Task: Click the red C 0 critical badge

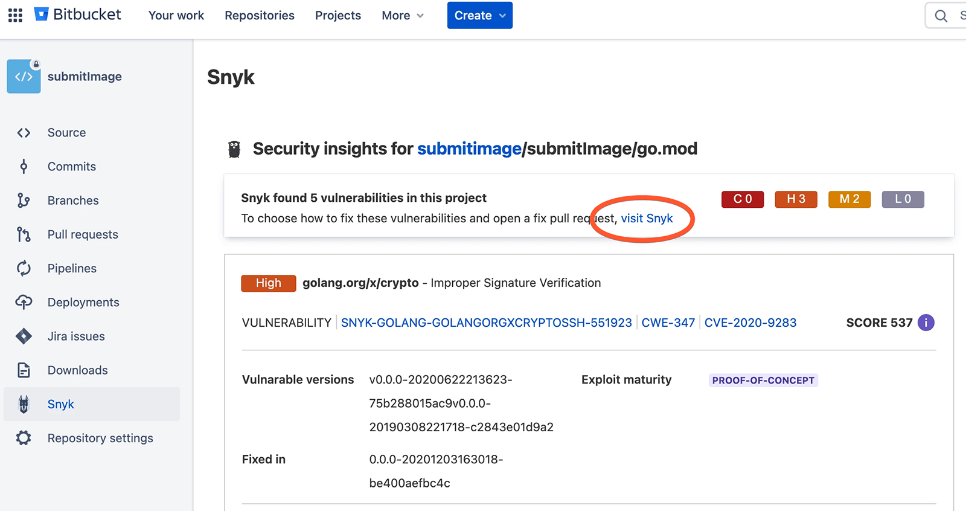Action: tap(743, 199)
